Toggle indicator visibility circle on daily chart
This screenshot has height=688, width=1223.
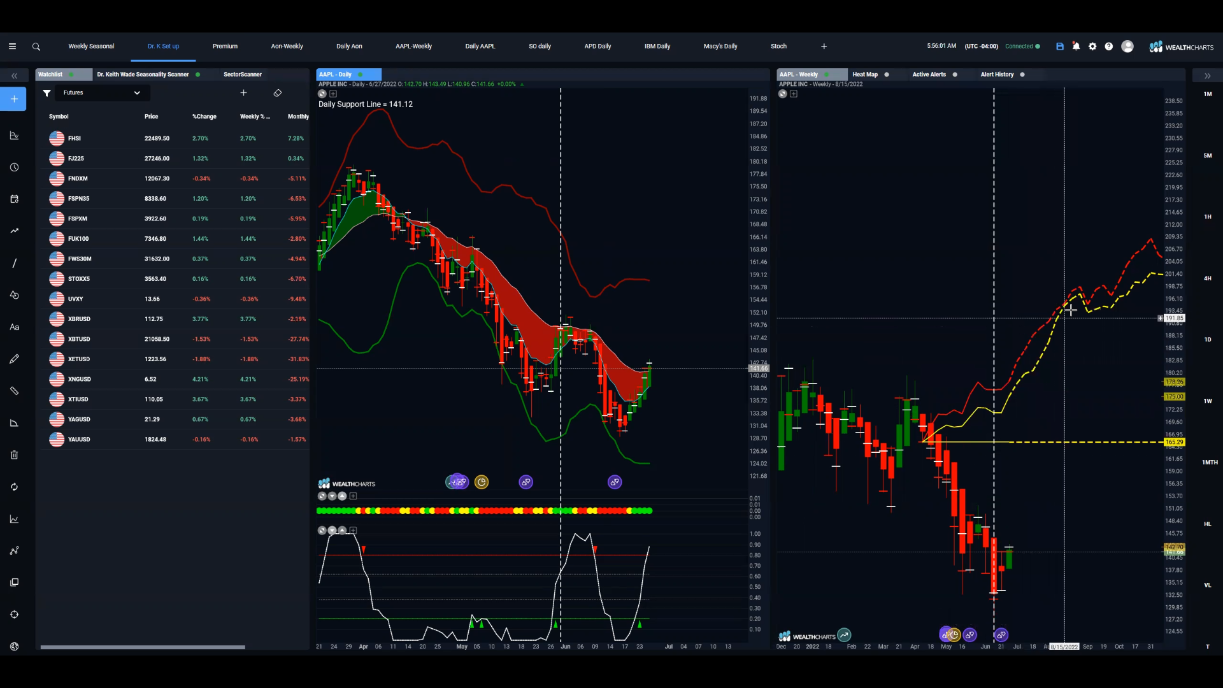click(322, 94)
